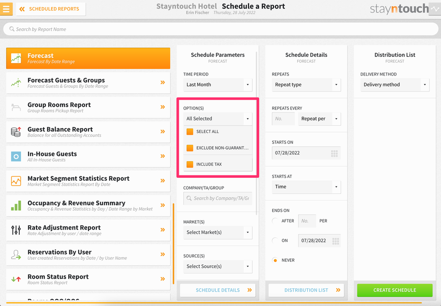The image size is (441, 306).
Task: Click the Market Segment Statistics row arrow
Action: [x=162, y=181]
